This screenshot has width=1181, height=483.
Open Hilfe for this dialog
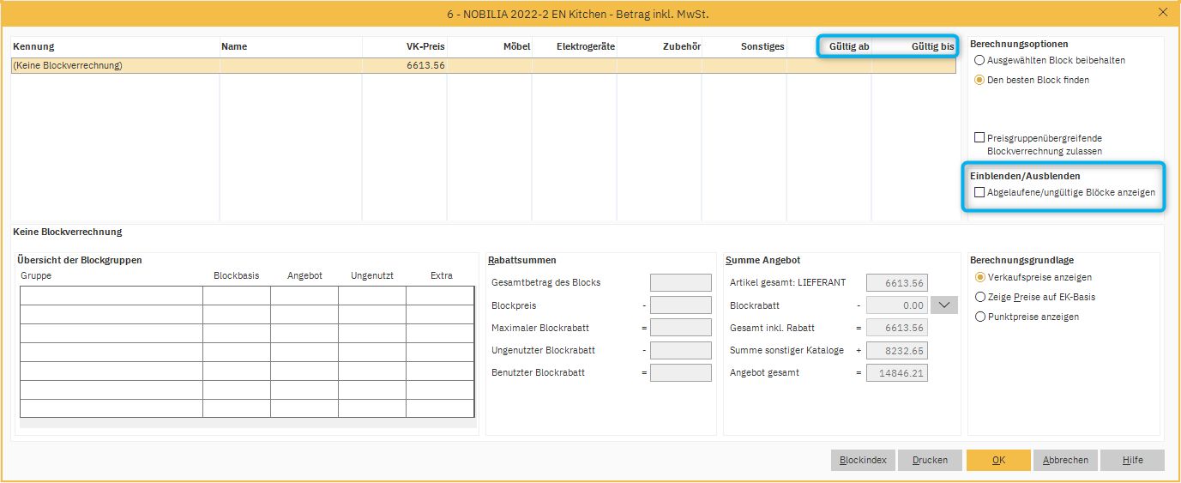[x=1132, y=461]
